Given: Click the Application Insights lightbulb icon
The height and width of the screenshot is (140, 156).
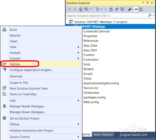Looking at the screenshot, I should pyautogui.click(x=4, y=69).
